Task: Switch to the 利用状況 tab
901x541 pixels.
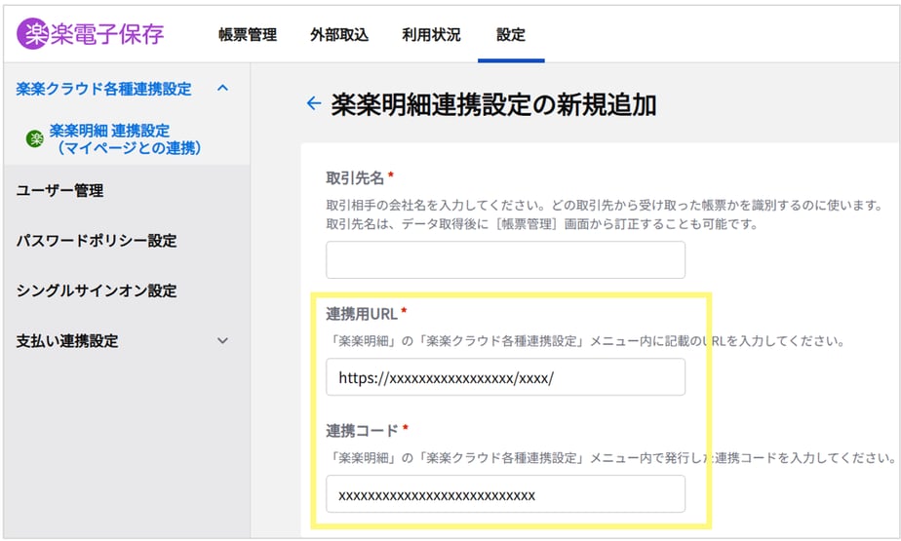Action: click(x=431, y=34)
